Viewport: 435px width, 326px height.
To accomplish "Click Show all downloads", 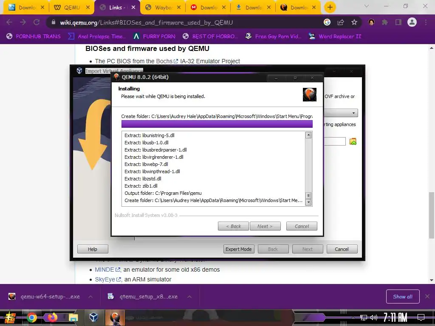I will (x=403, y=297).
